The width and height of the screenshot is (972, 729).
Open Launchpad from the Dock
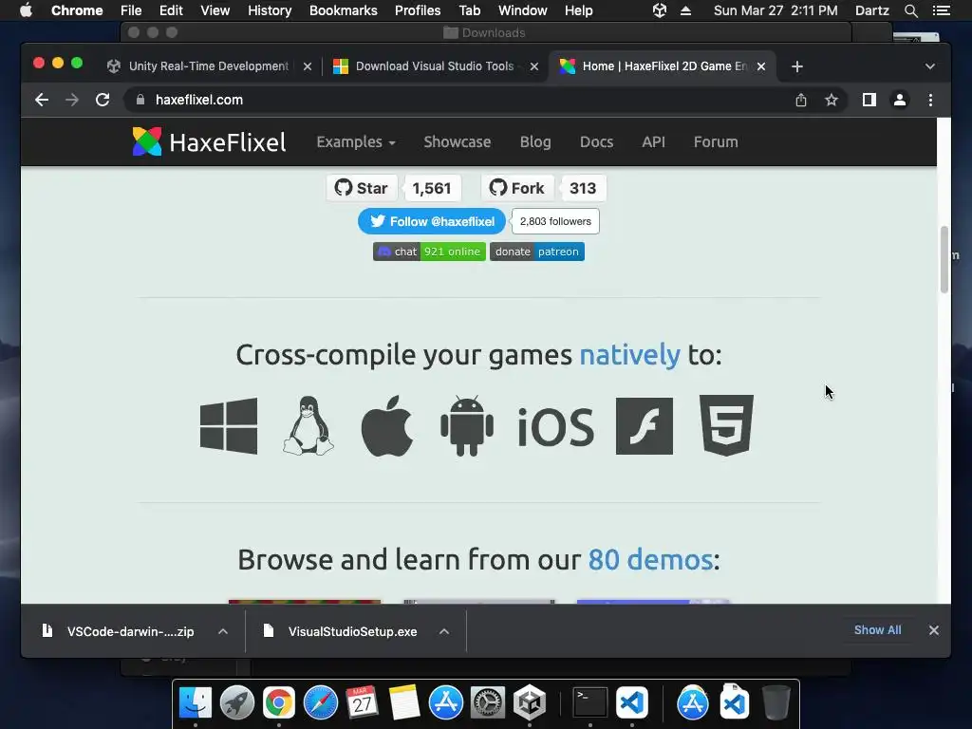point(236,703)
